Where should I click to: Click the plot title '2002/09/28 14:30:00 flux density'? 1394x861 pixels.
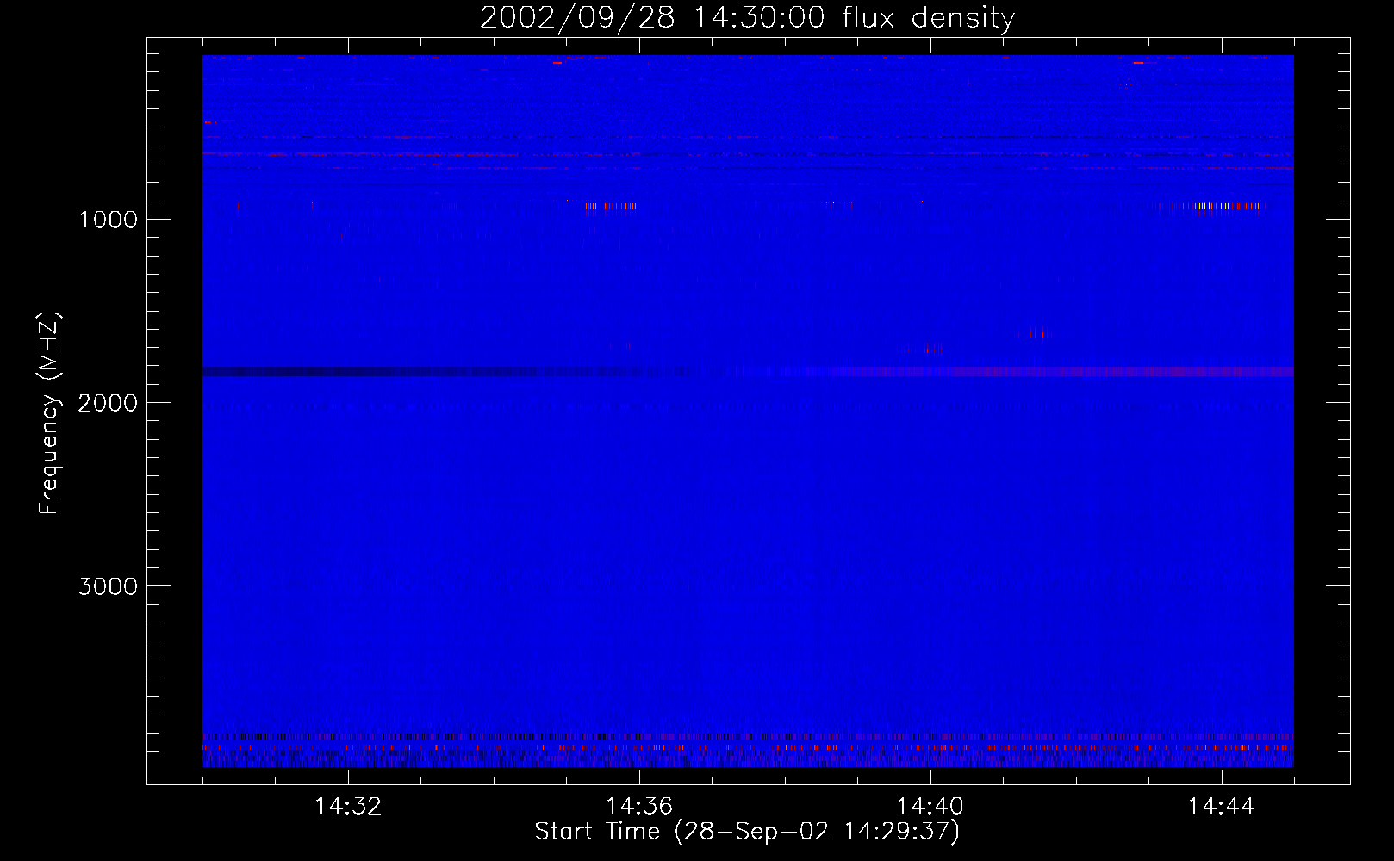(747, 17)
